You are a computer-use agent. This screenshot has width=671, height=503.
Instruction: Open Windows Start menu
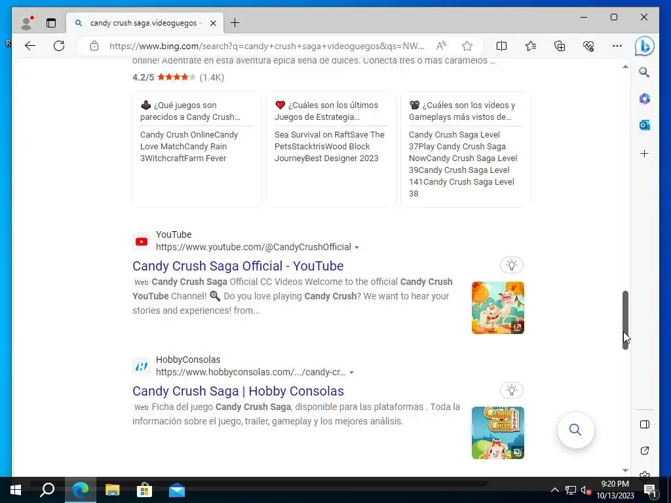[16, 490]
